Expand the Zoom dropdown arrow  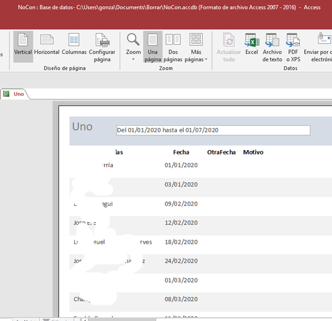(133, 59)
